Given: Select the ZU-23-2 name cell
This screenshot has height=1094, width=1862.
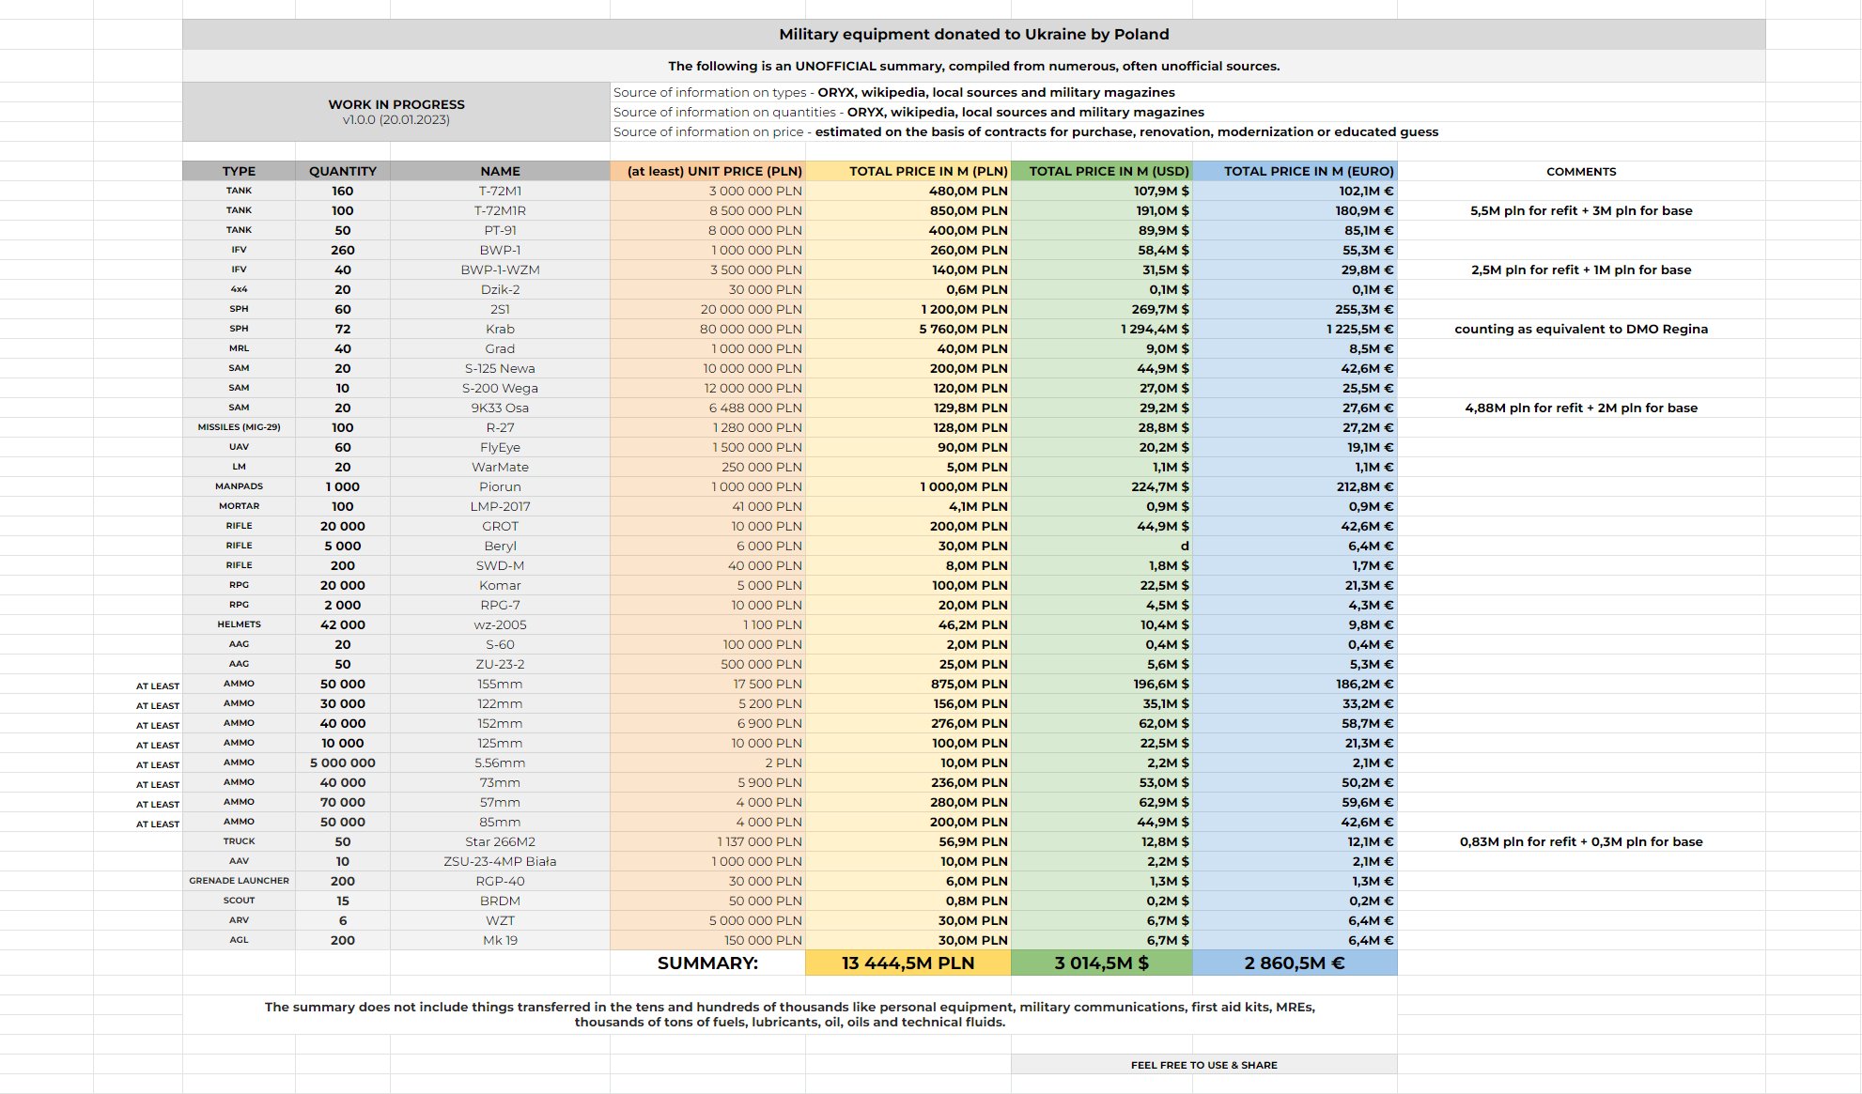Looking at the screenshot, I should point(500,664).
